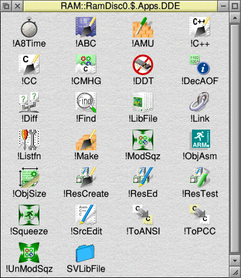
Task: Click the scroll down arrow
Action: pos(235,260)
